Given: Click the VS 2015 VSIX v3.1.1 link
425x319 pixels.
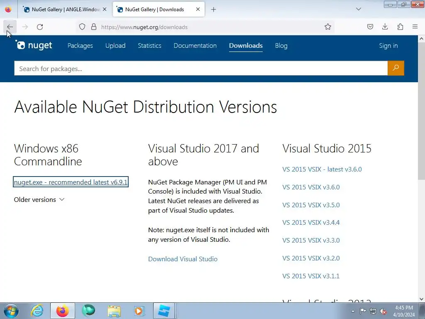Looking at the screenshot, I should pos(311,276).
